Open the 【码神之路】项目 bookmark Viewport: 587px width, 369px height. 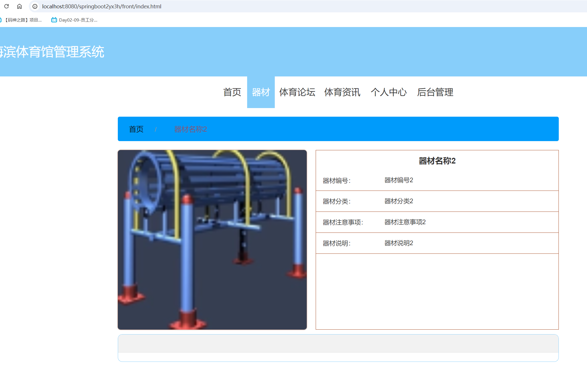point(23,20)
